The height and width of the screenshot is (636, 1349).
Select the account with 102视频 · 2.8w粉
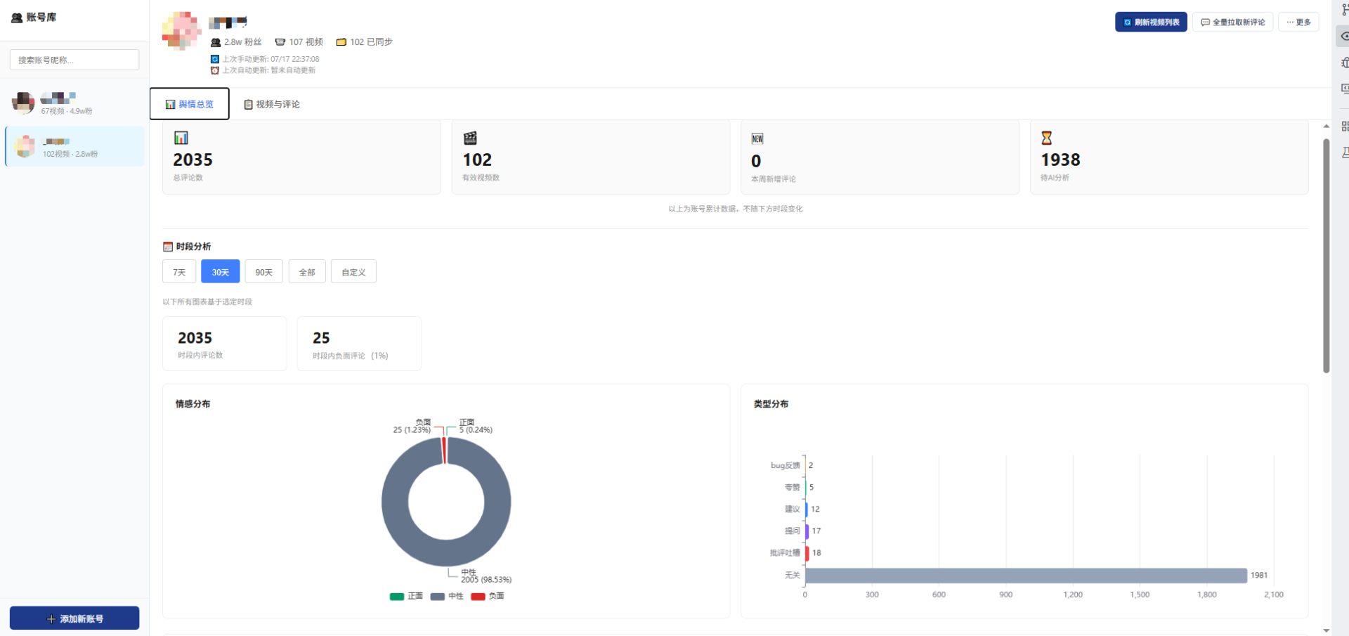74,146
